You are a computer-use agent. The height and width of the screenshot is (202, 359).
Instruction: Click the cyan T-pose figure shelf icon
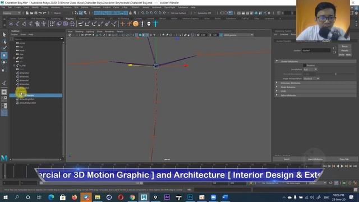[x=155, y=24]
